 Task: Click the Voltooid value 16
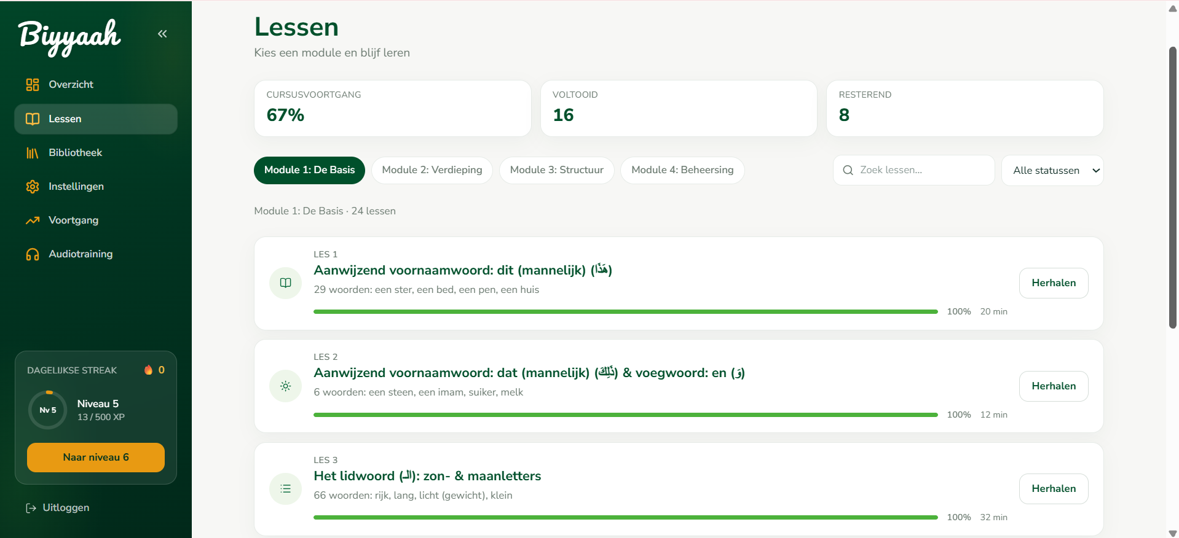coord(563,115)
